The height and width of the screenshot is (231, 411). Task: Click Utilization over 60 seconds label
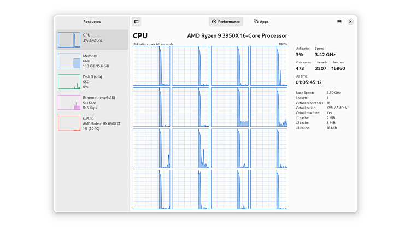pyautogui.click(x=153, y=44)
